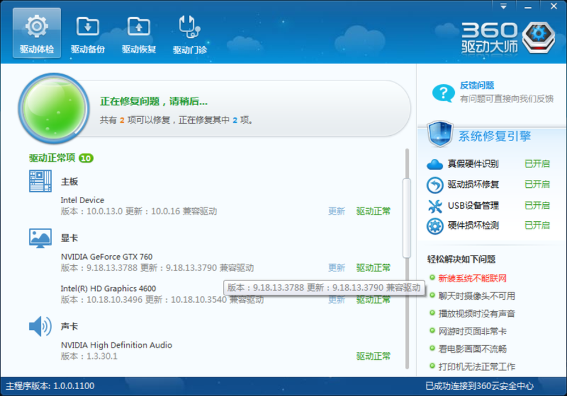567x396 pixels.
Task: Click 驱动正常 for NVIDIA High Definition Audio
Action: click(373, 356)
